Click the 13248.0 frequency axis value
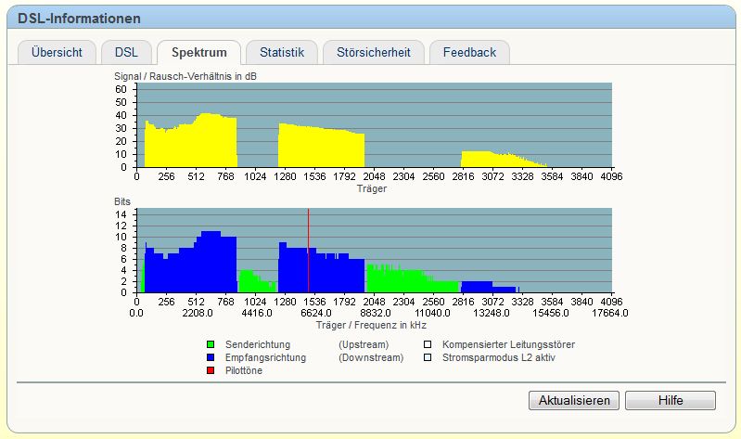This screenshot has height=439, width=741. (492, 313)
